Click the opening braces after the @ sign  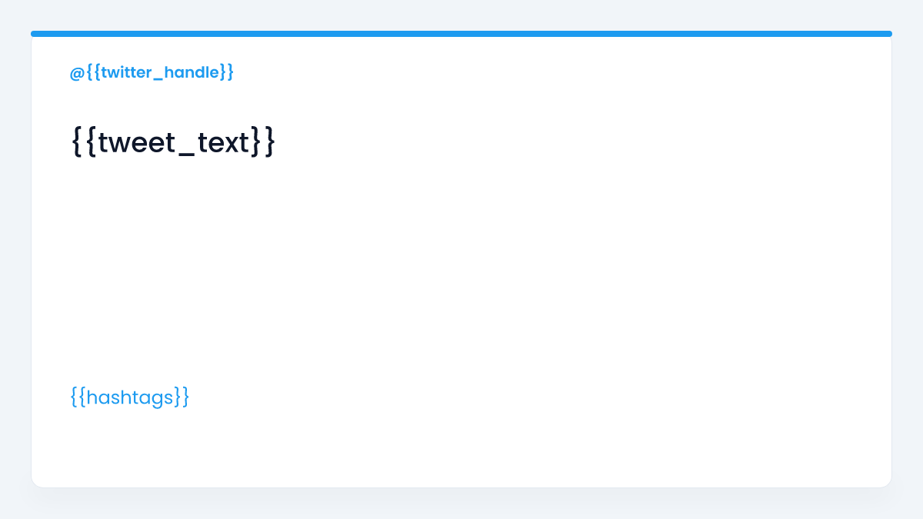click(x=93, y=73)
